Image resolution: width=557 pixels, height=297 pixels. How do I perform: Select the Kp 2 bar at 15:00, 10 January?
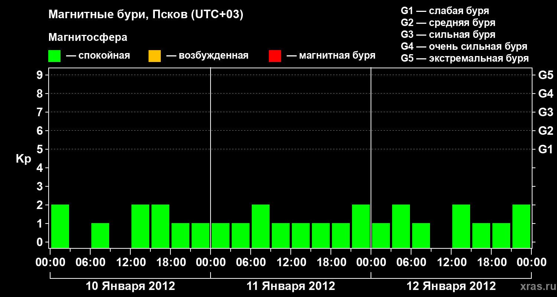[x=160, y=226]
